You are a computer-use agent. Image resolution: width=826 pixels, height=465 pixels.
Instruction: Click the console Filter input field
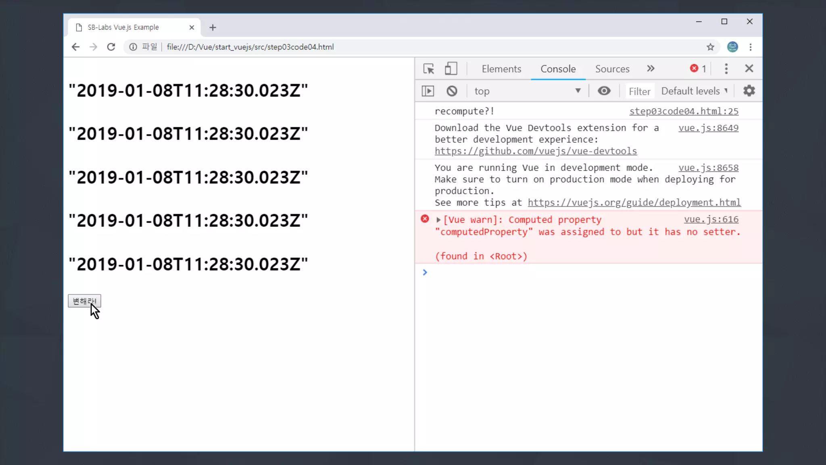[x=639, y=92]
